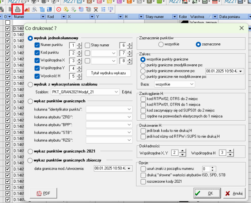Uncheck the Numer punktu checkbox
This screenshot has height=203, width=251.
coord(37,45)
